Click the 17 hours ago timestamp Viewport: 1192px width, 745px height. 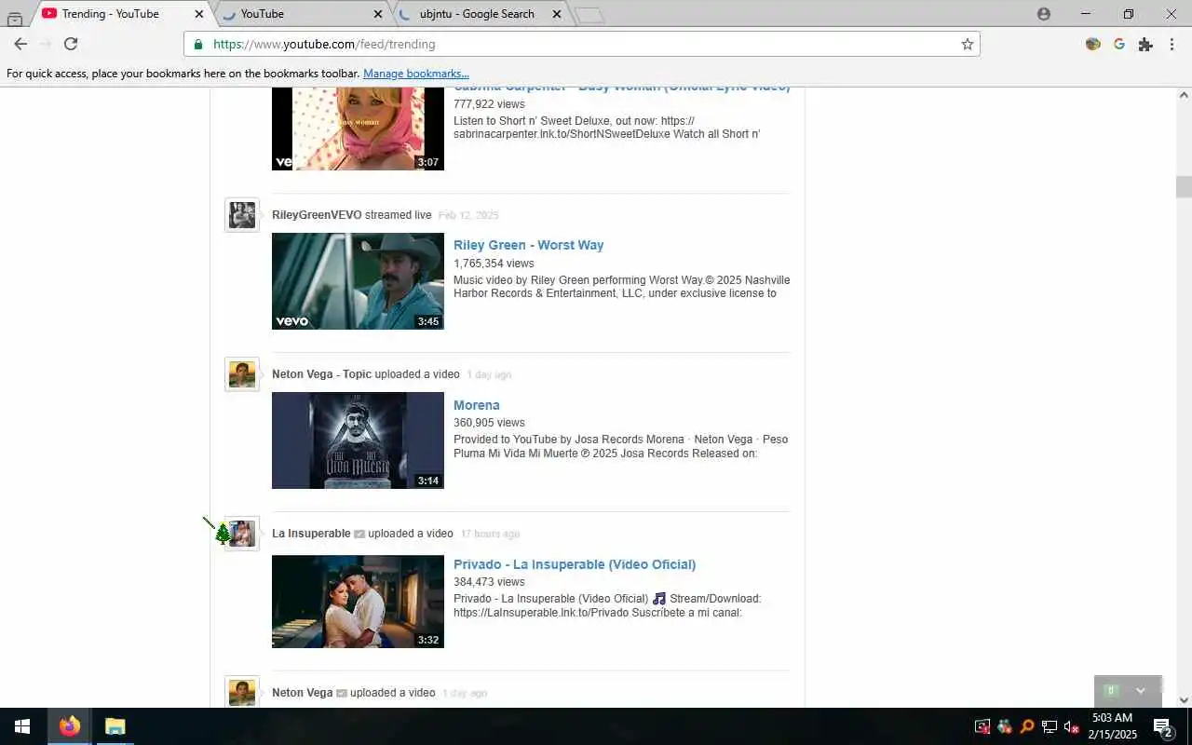click(x=490, y=534)
